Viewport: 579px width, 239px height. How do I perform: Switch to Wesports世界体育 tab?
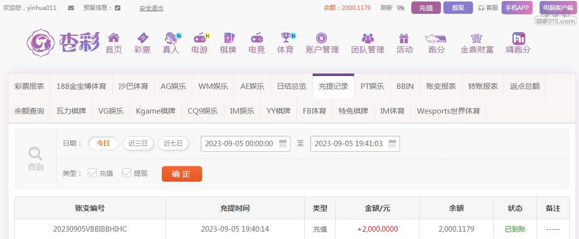coord(448,111)
